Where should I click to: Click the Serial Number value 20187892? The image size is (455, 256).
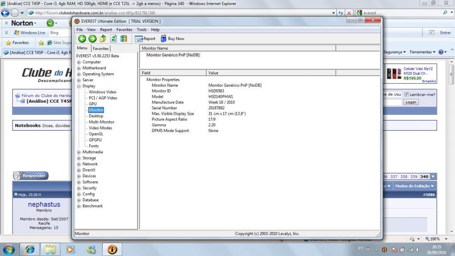(x=216, y=108)
